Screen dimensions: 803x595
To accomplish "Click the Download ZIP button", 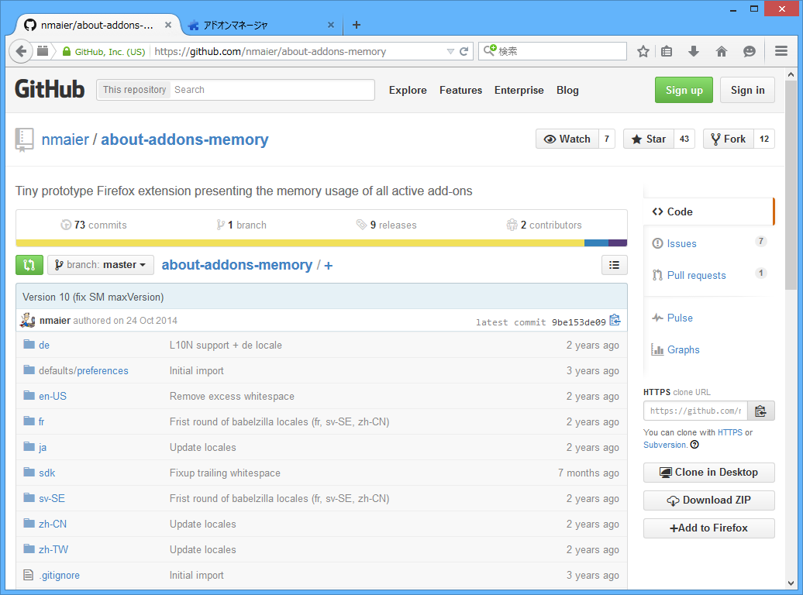I will [x=708, y=500].
